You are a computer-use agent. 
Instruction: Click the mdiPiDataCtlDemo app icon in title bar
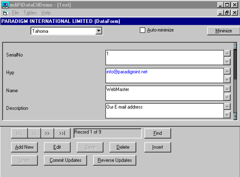[x=5, y=5]
